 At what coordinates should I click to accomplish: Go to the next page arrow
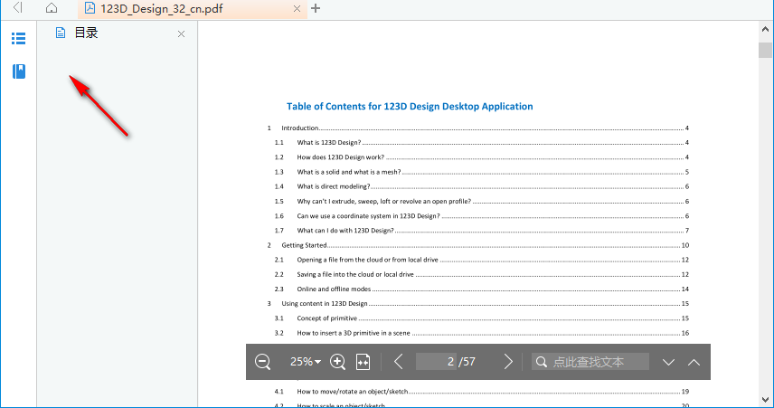click(508, 362)
